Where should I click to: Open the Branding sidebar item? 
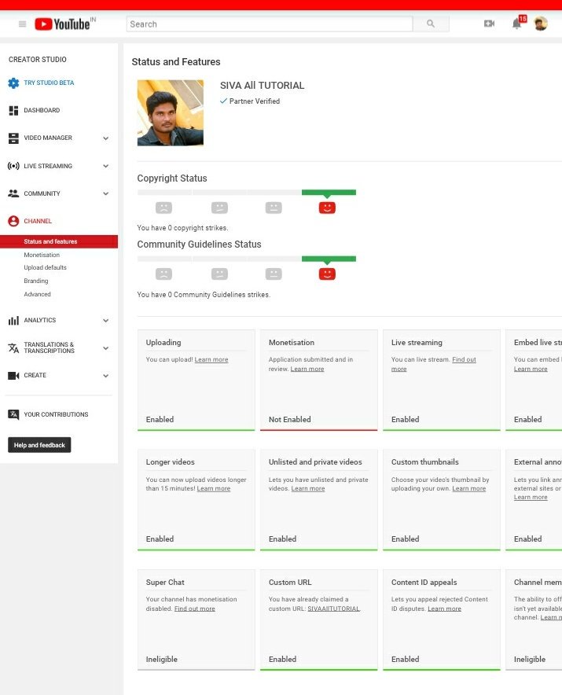36,281
